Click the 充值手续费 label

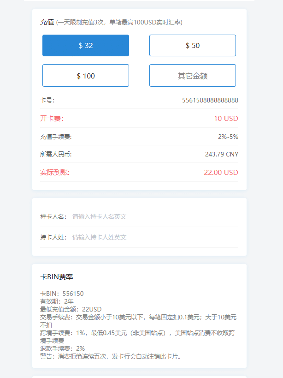coord(56,137)
